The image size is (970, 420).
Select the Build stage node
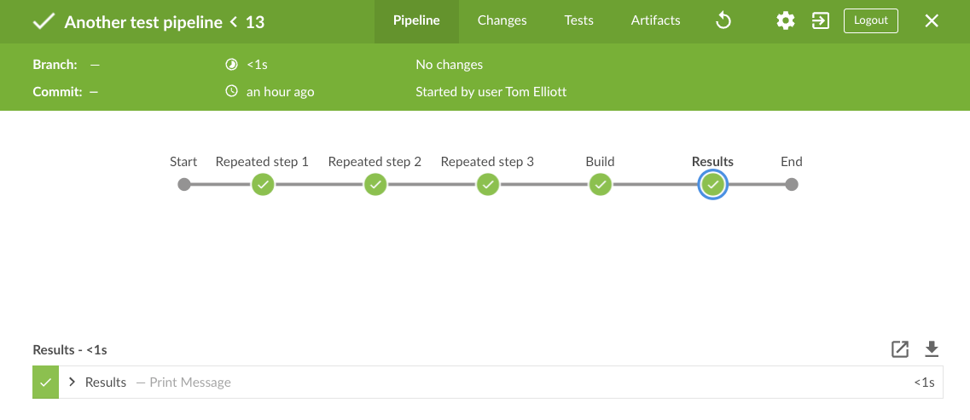point(601,184)
